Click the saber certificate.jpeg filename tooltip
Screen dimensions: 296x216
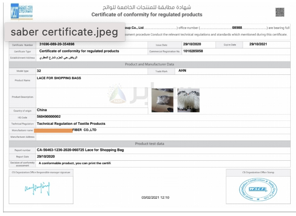point(65,32)
